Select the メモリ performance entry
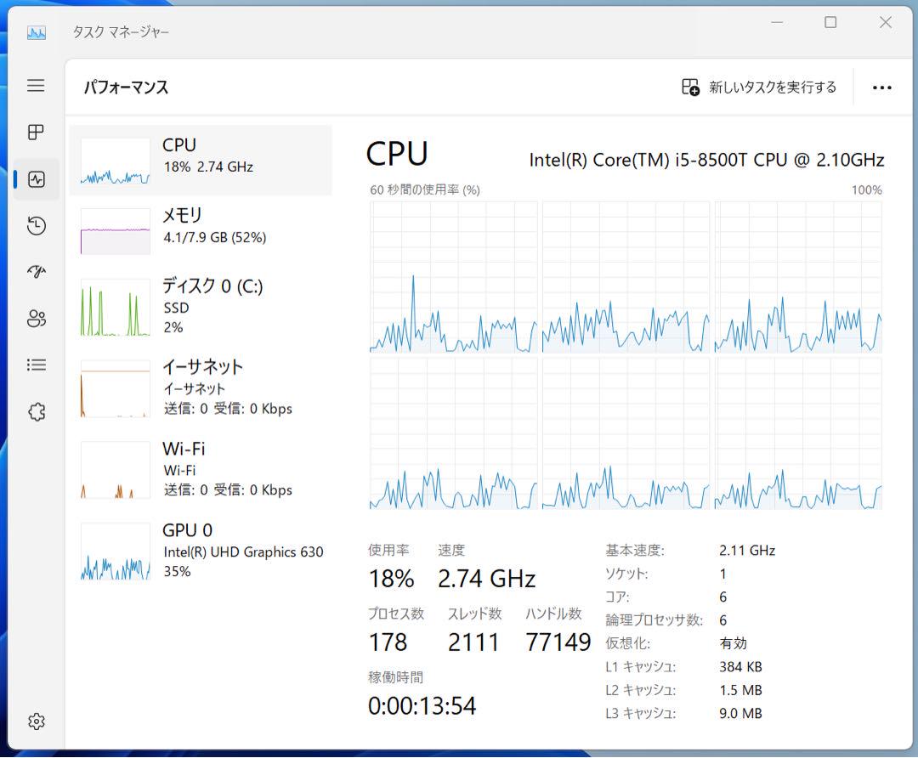Screen dimensions: 918x758 (x=201, y=230)
